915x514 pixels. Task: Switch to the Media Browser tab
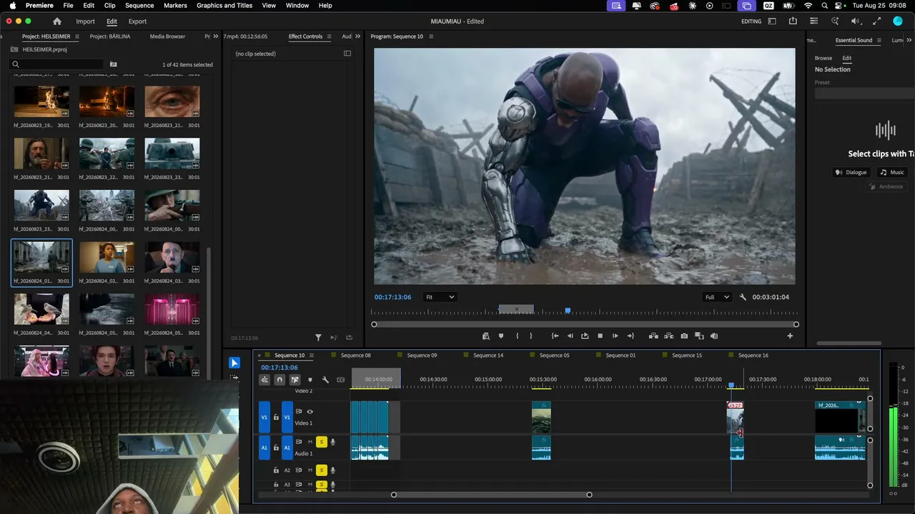[x=167, y=36]
